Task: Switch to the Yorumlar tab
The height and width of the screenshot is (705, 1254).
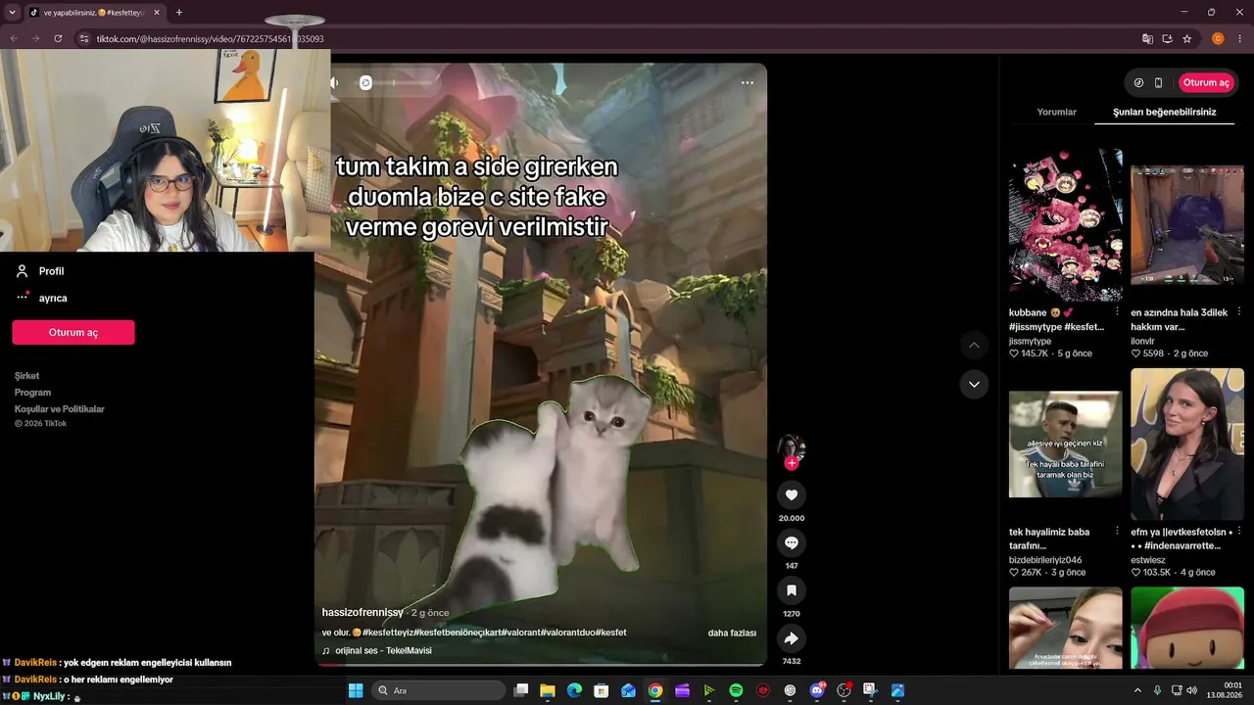Action: pos(1056,113)
